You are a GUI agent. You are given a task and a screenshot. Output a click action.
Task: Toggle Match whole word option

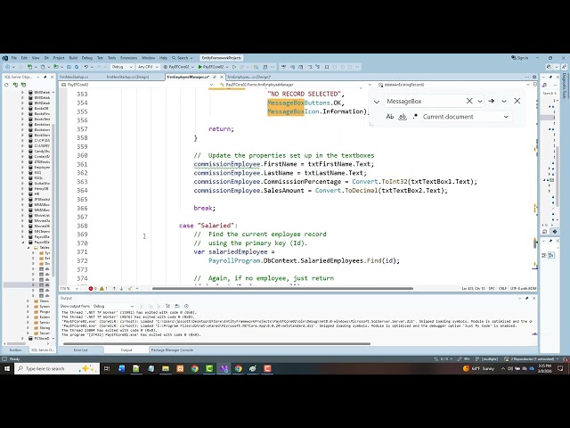[403, 117]
